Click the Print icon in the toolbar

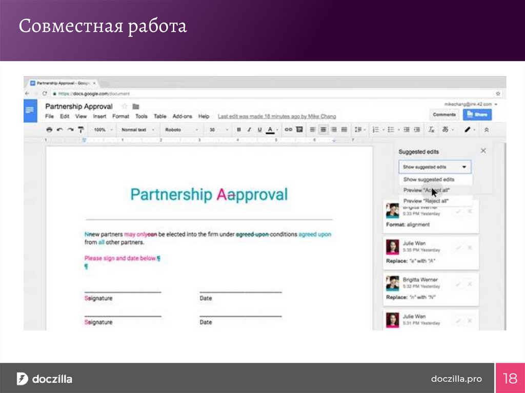pos(49,130)
